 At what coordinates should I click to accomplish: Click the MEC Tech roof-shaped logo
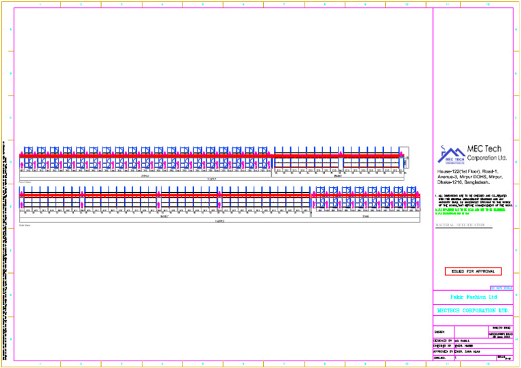tap(451, 155)
